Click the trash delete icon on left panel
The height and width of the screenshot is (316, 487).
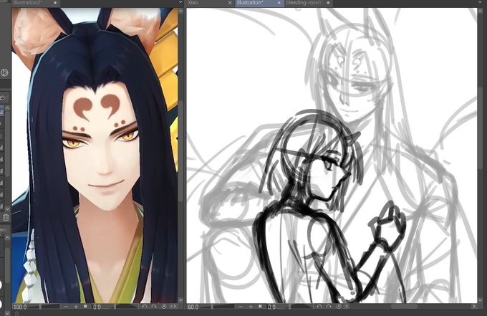[x=6, y=217]
